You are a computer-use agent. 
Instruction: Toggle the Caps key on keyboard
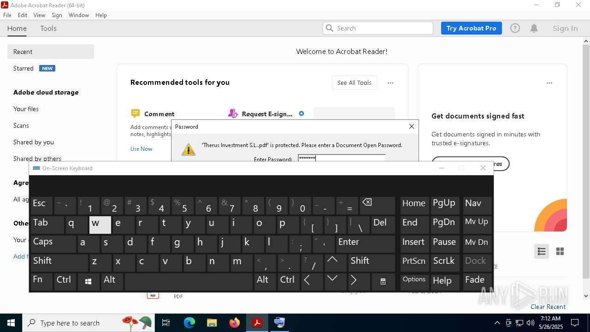point(53,244)
